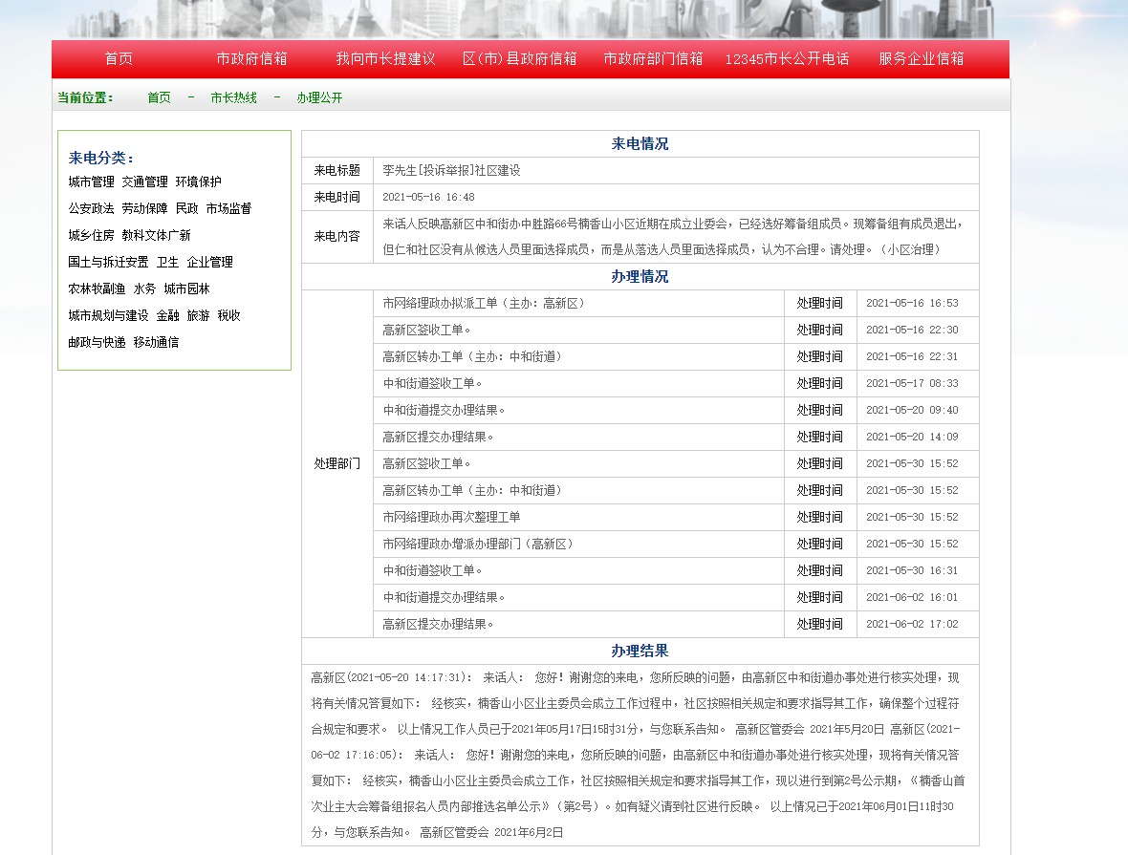Choose the 市场监督 category
The height and width of the screenshot is (855, 1128).
[x=228, y=208]
